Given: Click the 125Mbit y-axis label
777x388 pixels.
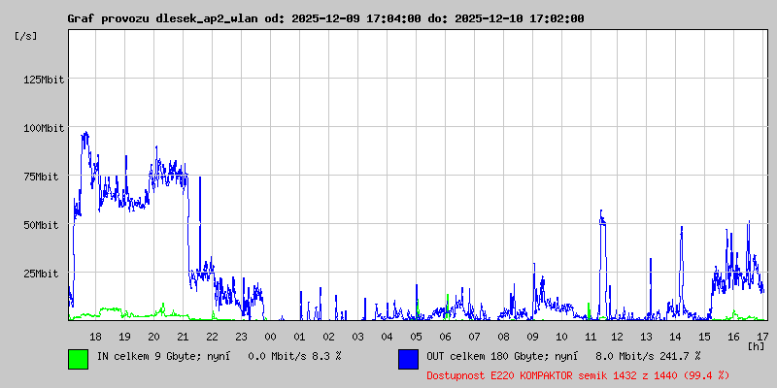Looking at the screenshot, I should point(44,79).
